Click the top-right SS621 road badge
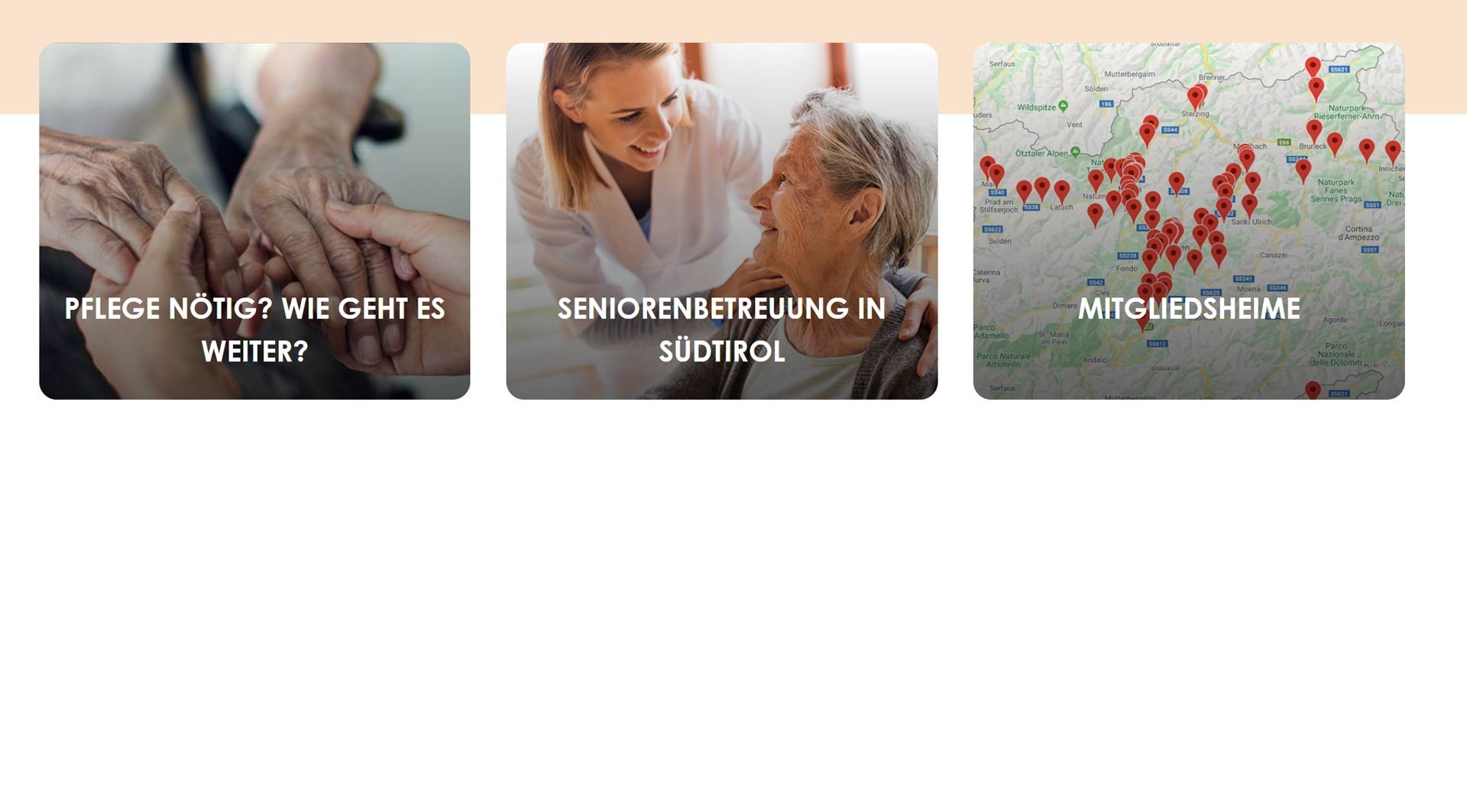The image size is (1467, 810). coord(1339,70)
